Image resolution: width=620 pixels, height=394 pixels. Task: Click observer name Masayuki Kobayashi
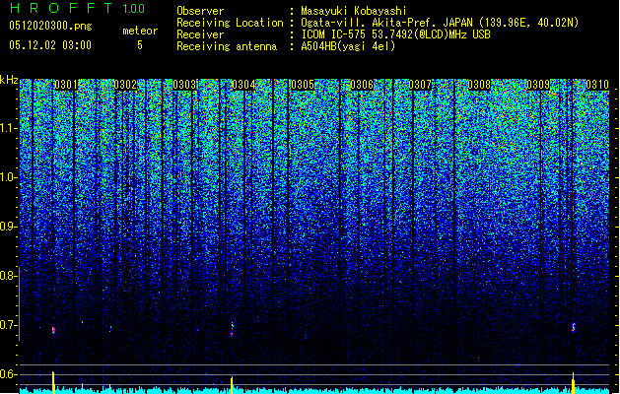point(354,11)
